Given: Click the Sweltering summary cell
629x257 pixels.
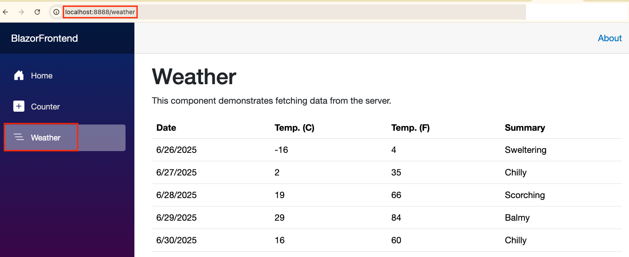Looking at the screenshot, I should tap(526, 150).
